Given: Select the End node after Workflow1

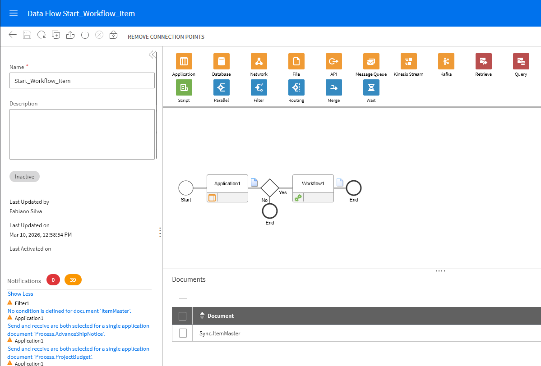Looking at the screenshot, I should pos(354,188).
